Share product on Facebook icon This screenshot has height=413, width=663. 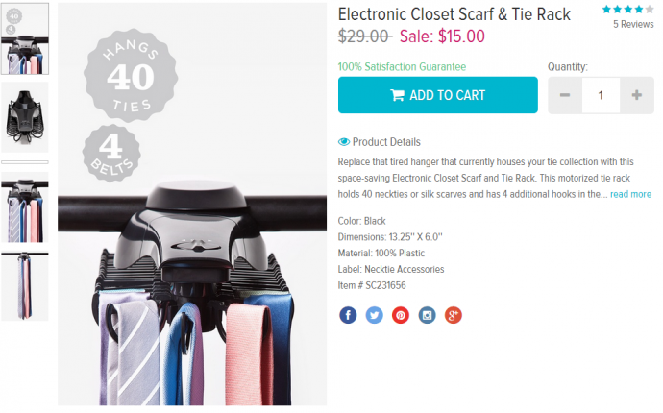coord(348,315)
